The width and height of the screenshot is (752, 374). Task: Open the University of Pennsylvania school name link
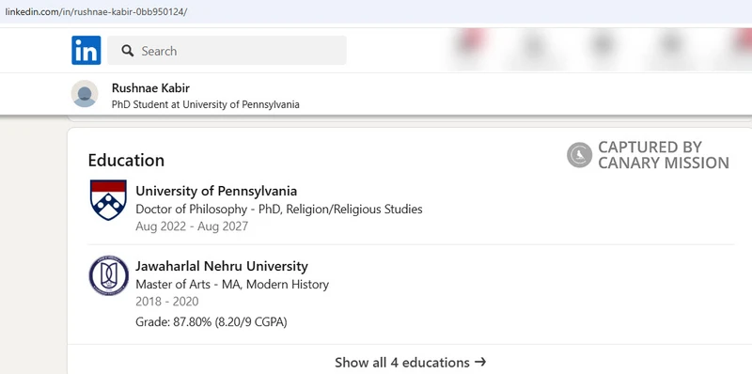click(x=216, y=191)
